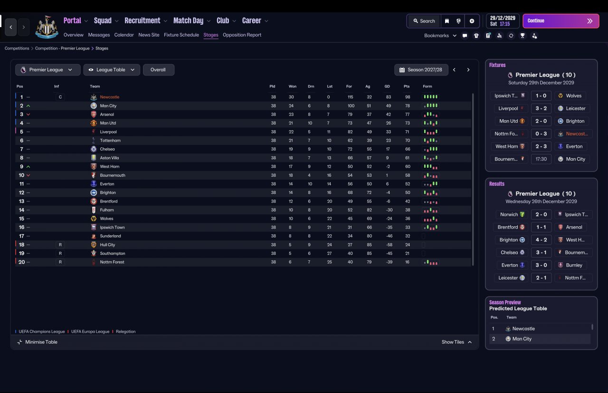Open the globe icon in the top bar
The height and width of the screenshot is (393, 608).
coord(458,21)
